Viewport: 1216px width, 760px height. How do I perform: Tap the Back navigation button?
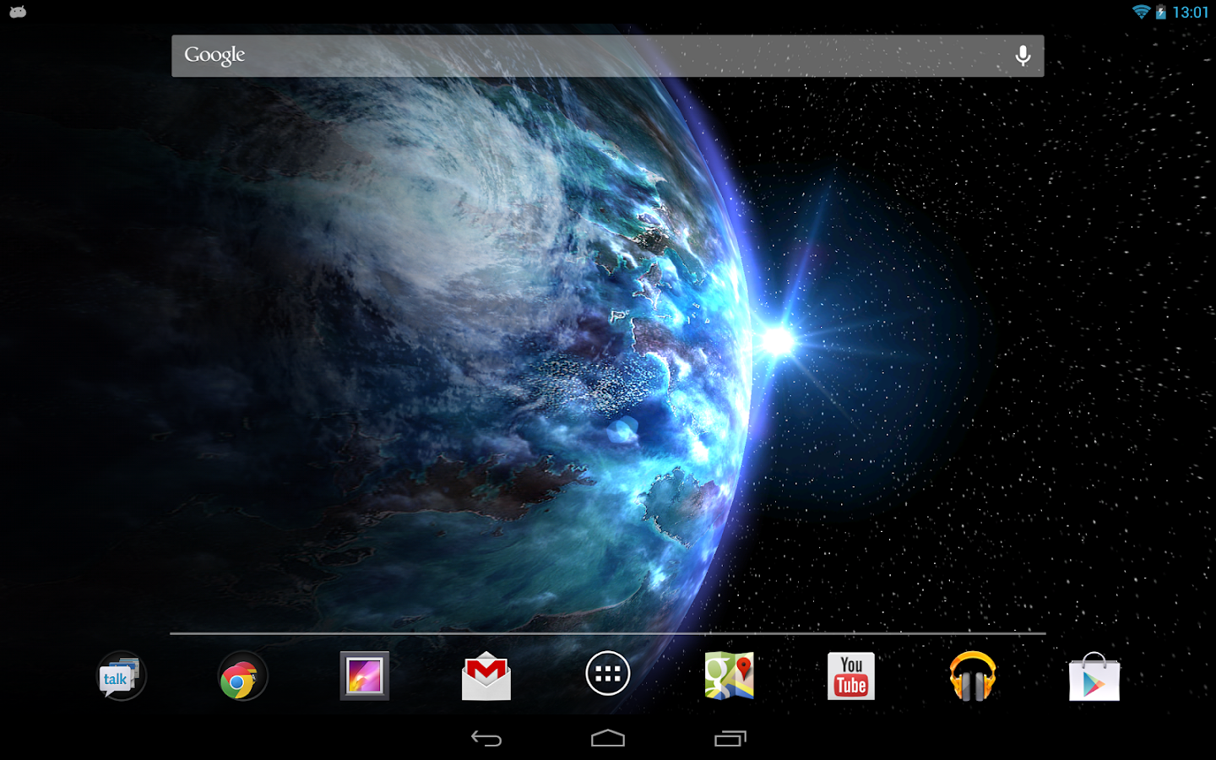click(x=486, y=739)
